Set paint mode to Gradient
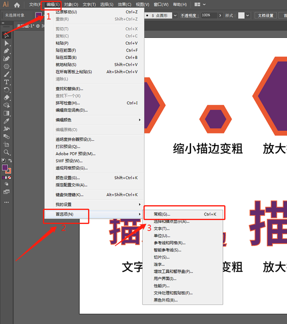The height and width of the screenshot is (324, 287). (x=6, y=178)
